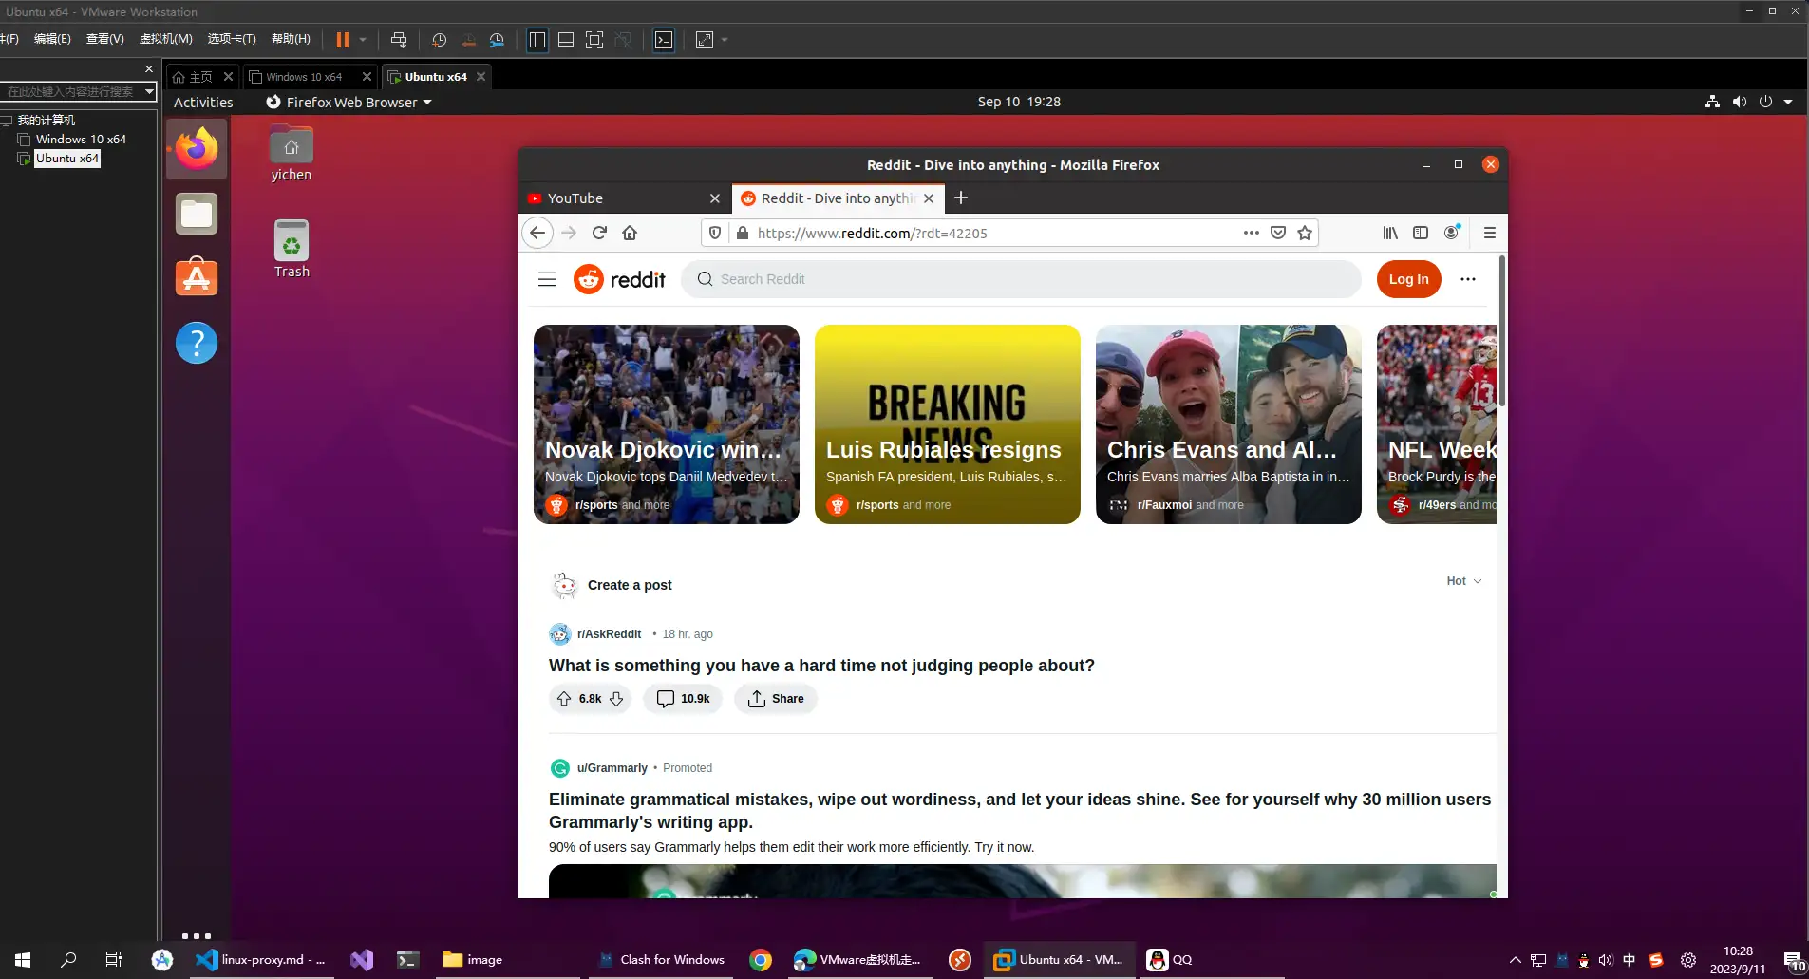This screenshot has height=979, width=1809.
Task: Open the 选项卡(T) menu
Action: pyautogui.click(x=232, y=39)
